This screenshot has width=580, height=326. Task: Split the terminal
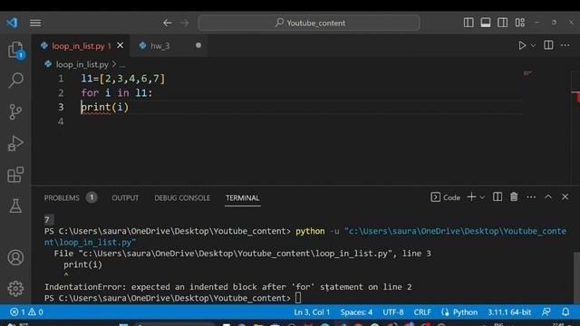[498, 197]
